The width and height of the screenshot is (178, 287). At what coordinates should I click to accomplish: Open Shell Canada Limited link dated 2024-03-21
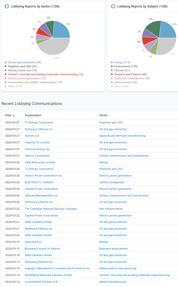pos(38,222)
